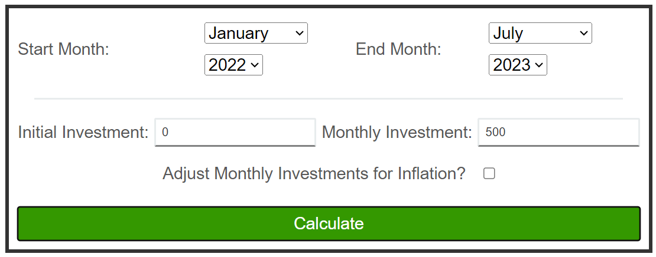Click the chevron arrow on 2023 selector
The width and height of the screenshot is (656, 257).
pos(540,65)
